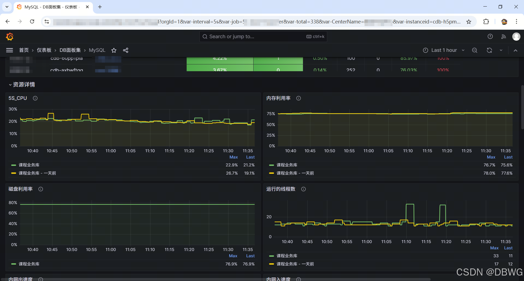Toggle 课程业务库 - 一天前 series in 内存利用率 legend
The width and height of the screenshot is (524, 281).
pos(295,173)
